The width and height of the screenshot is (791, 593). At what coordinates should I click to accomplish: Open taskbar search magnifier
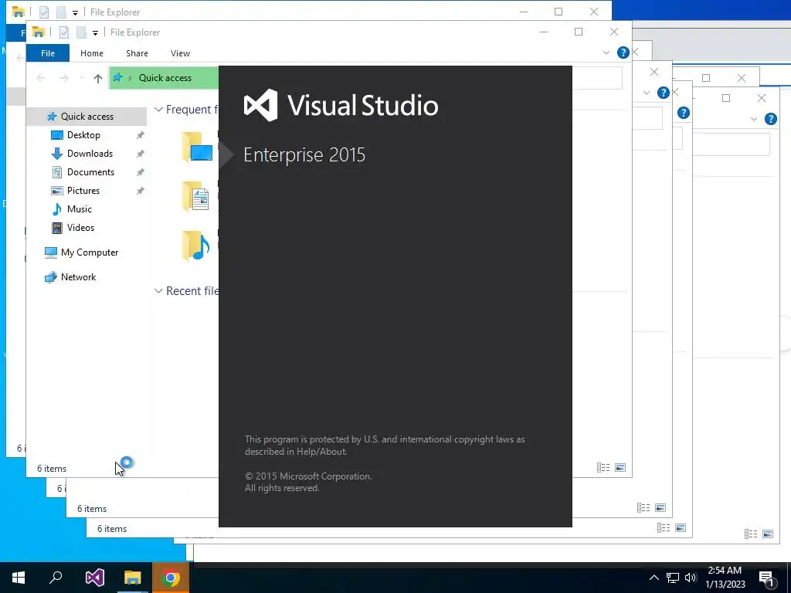(x=56, y=578)
